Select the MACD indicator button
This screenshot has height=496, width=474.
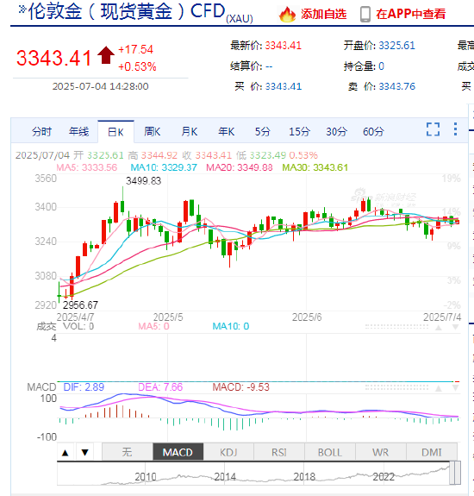tap(178, 452)
